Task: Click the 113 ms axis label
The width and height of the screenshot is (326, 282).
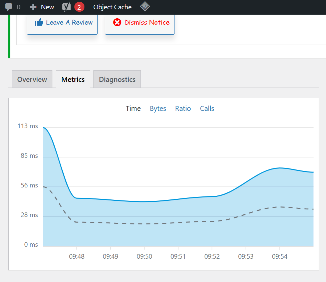Action: coord(28,126)
